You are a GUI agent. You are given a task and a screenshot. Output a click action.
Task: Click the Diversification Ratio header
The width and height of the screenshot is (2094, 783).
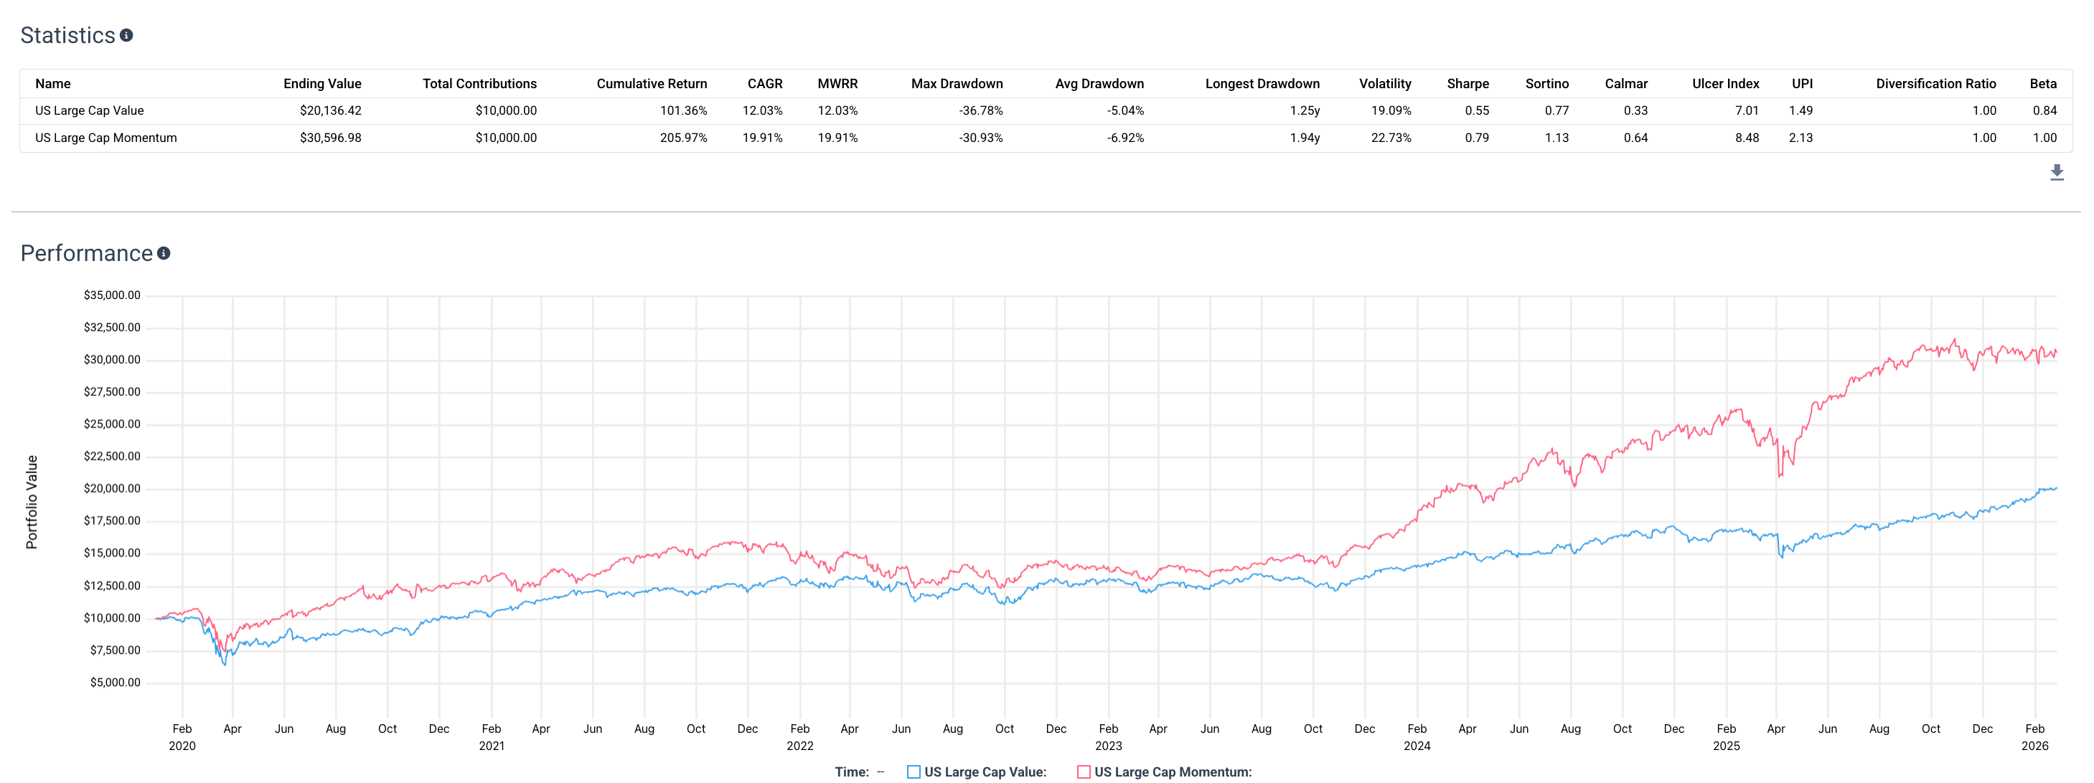[x=1935, y=84]
